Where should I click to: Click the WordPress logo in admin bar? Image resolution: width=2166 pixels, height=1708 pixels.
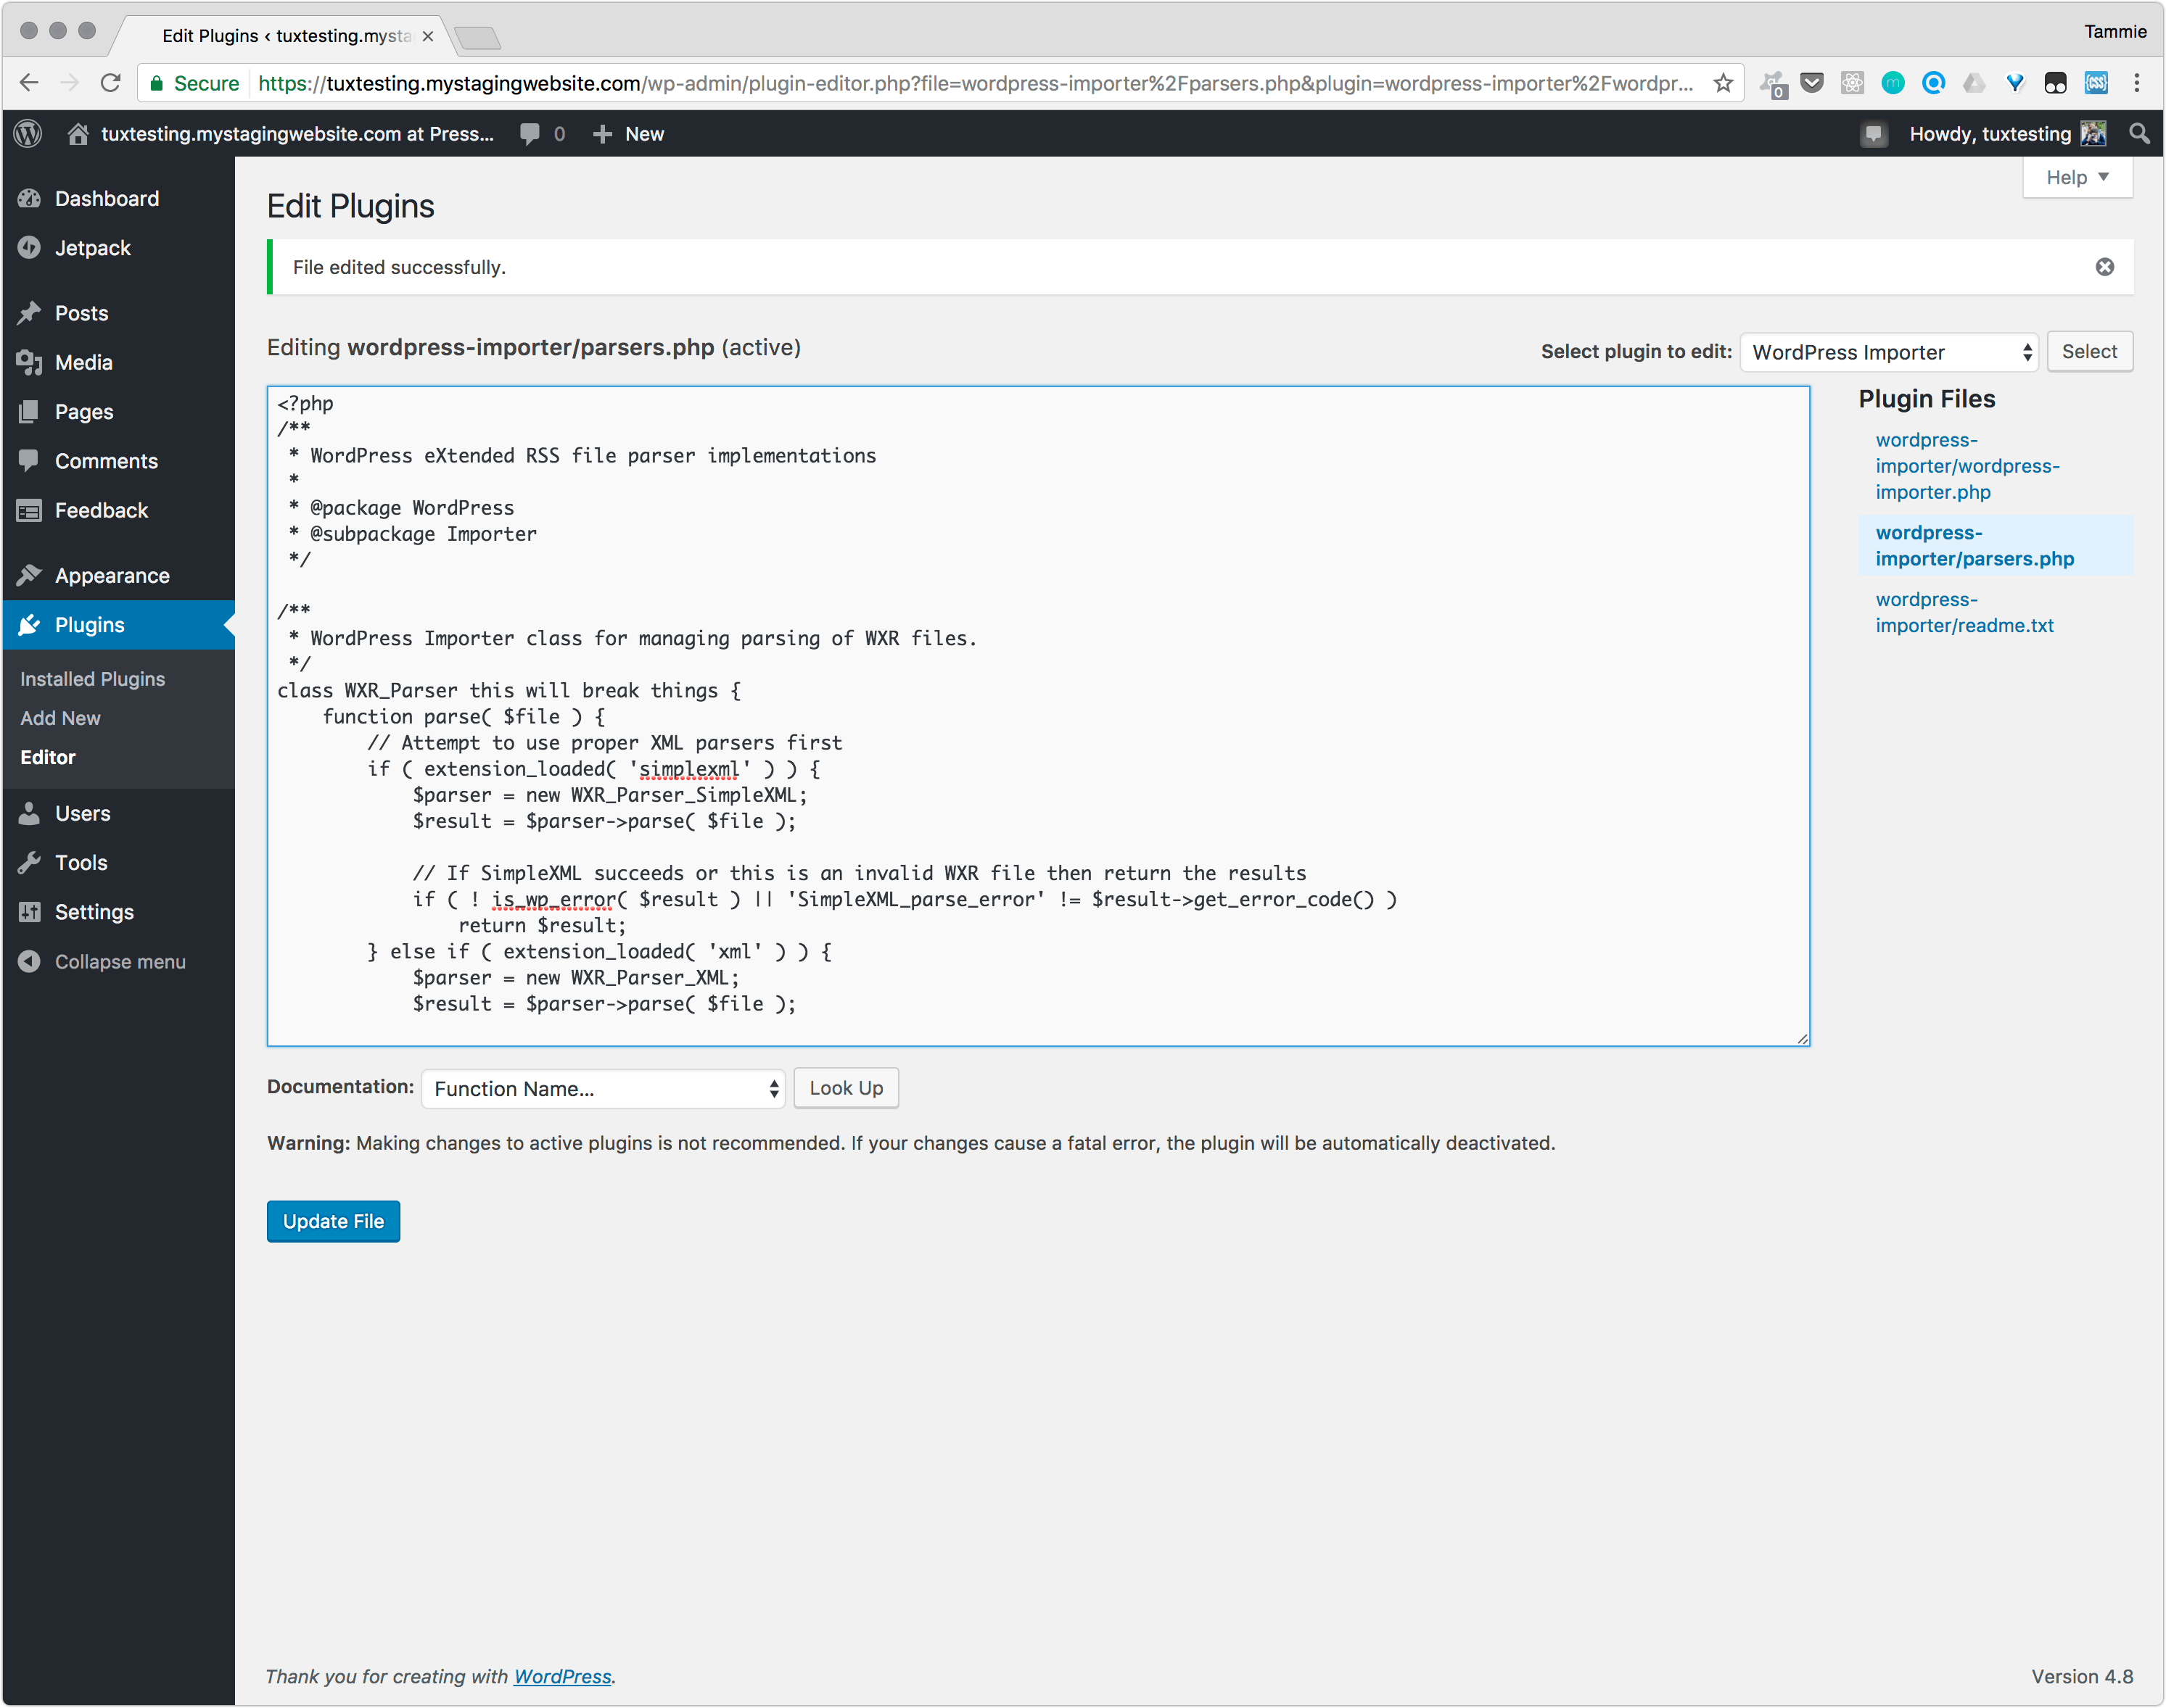(29, 134)
